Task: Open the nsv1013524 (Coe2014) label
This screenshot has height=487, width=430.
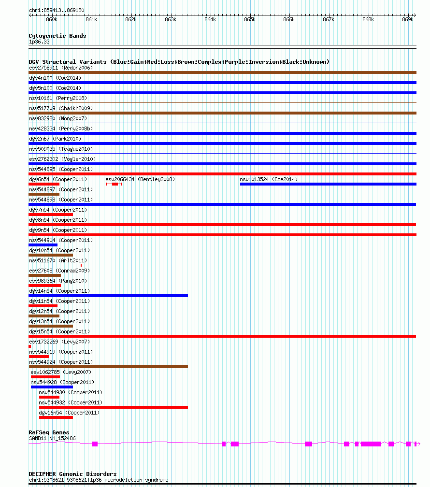Action: point(269,180)
